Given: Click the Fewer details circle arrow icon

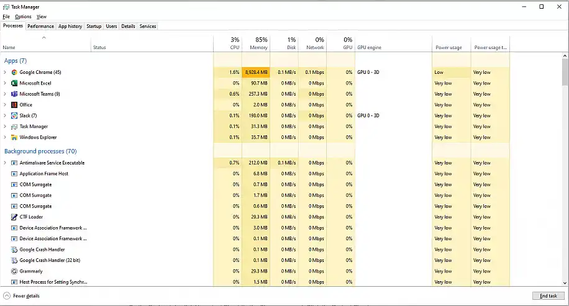Looking at the screenshot, I should (x=7, y=296).
